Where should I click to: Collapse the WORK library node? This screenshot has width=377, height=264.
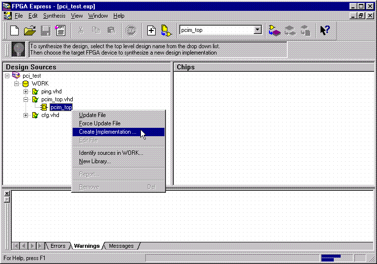point(16,84)
